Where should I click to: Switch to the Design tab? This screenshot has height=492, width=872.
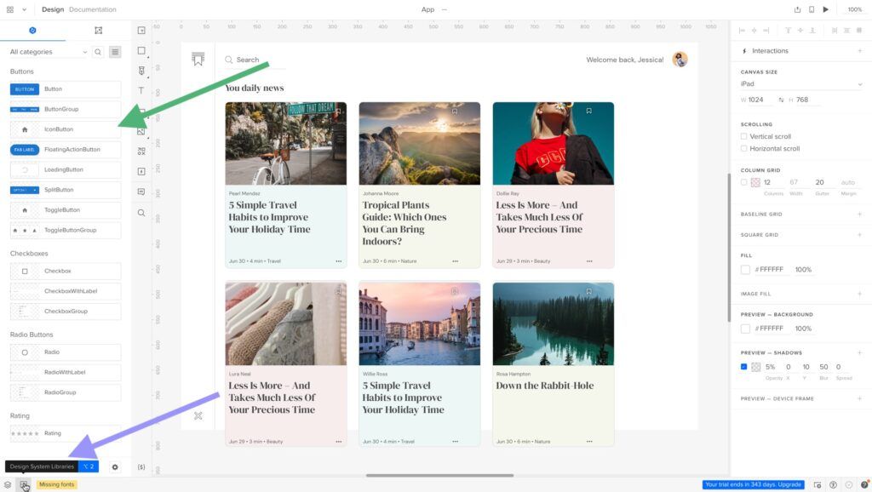click(52, 9)
